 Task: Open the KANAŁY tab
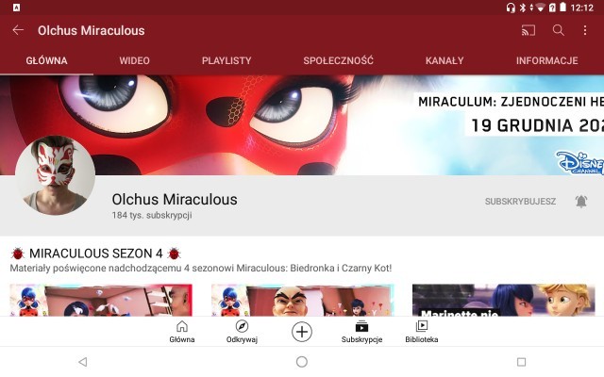click(445, 60)
